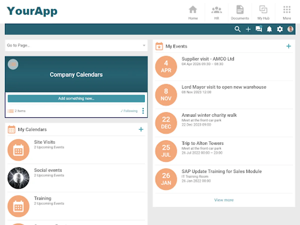This screenshot has height=225, width=300.
Task: Open the My Hub icon
Action: [263, 10]
